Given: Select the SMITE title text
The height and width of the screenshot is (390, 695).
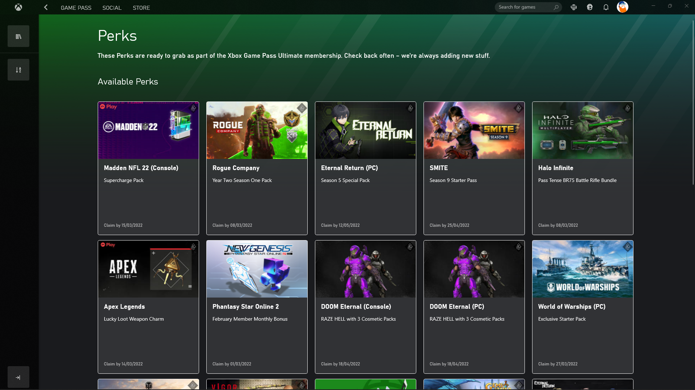Looking at the screenshot, I should click(439, 168).
